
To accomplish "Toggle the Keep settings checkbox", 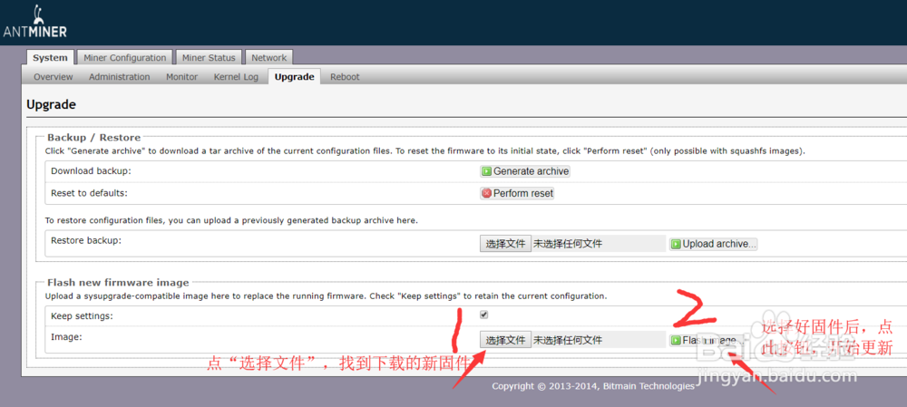I will coord(484,315).
